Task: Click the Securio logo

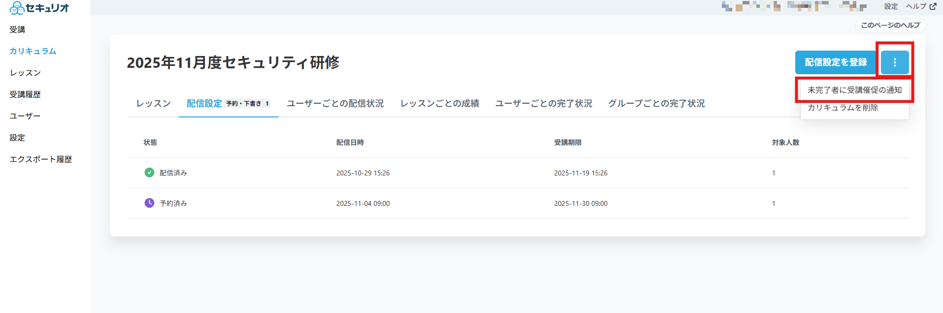Action: click(39, 7)
